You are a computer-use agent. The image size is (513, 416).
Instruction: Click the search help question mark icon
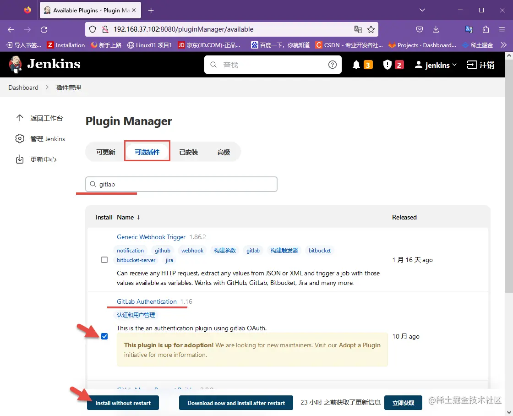(333, 65)
